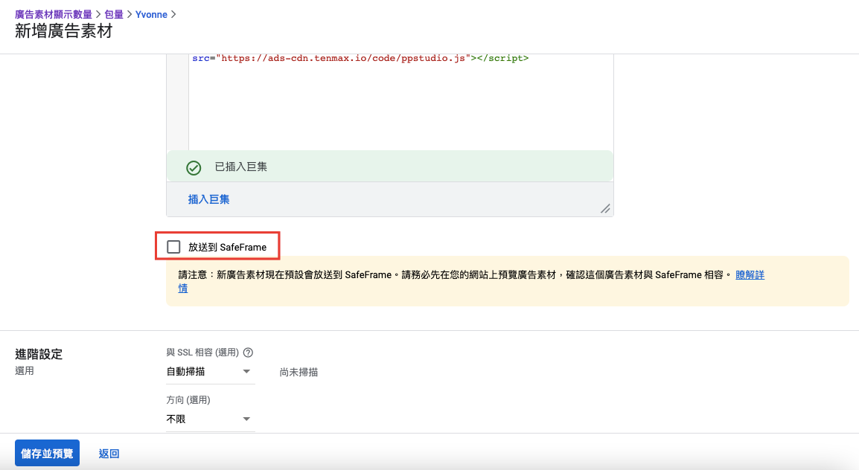Click the ppstudio.js script URL text
The width and height of the screenshot is (859, 470).
pyautogui.click(x=343, y=58)
